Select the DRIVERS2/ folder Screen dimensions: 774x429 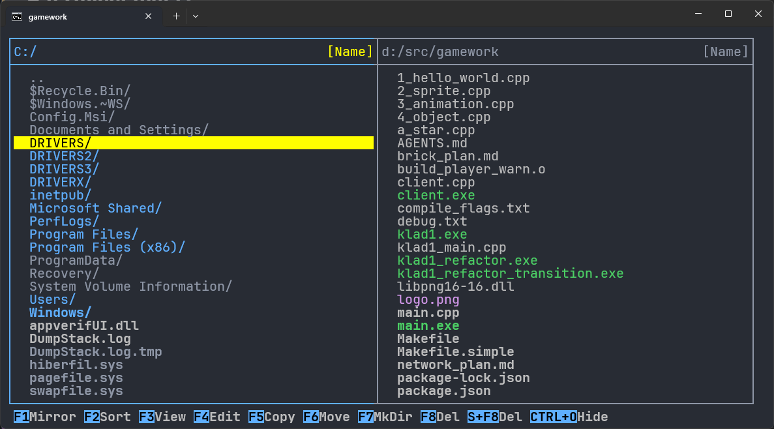click(x=64, y=156)
